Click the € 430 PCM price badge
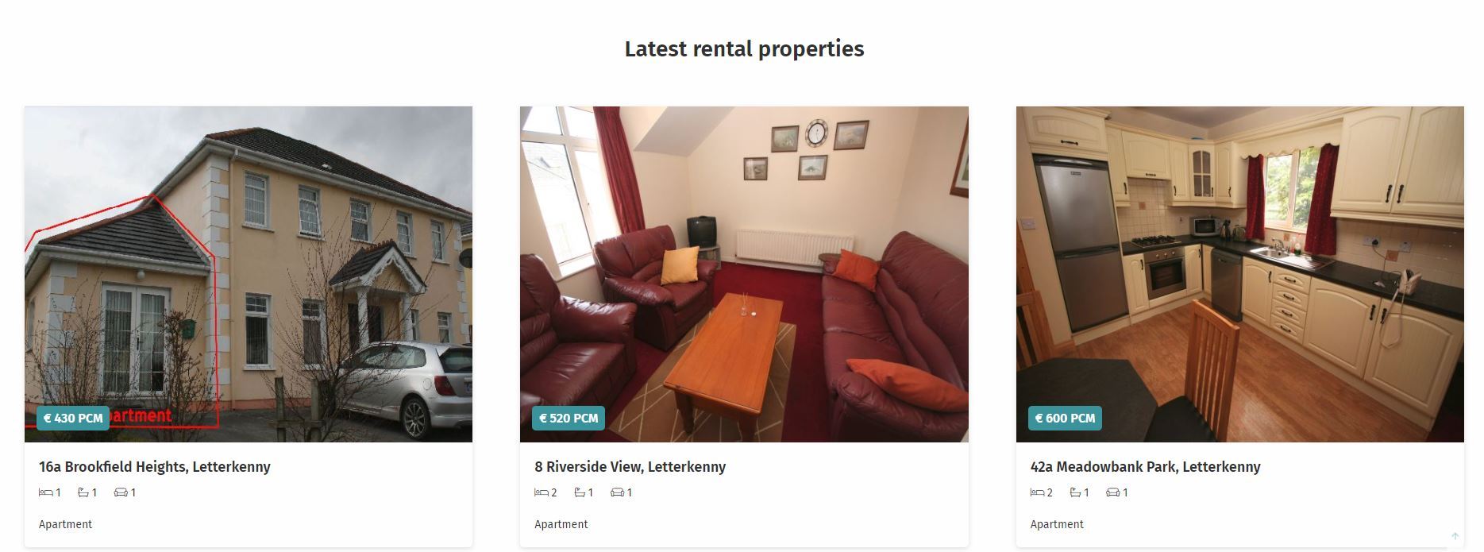This screenshot has width=1484, height=552. [73, 418]
